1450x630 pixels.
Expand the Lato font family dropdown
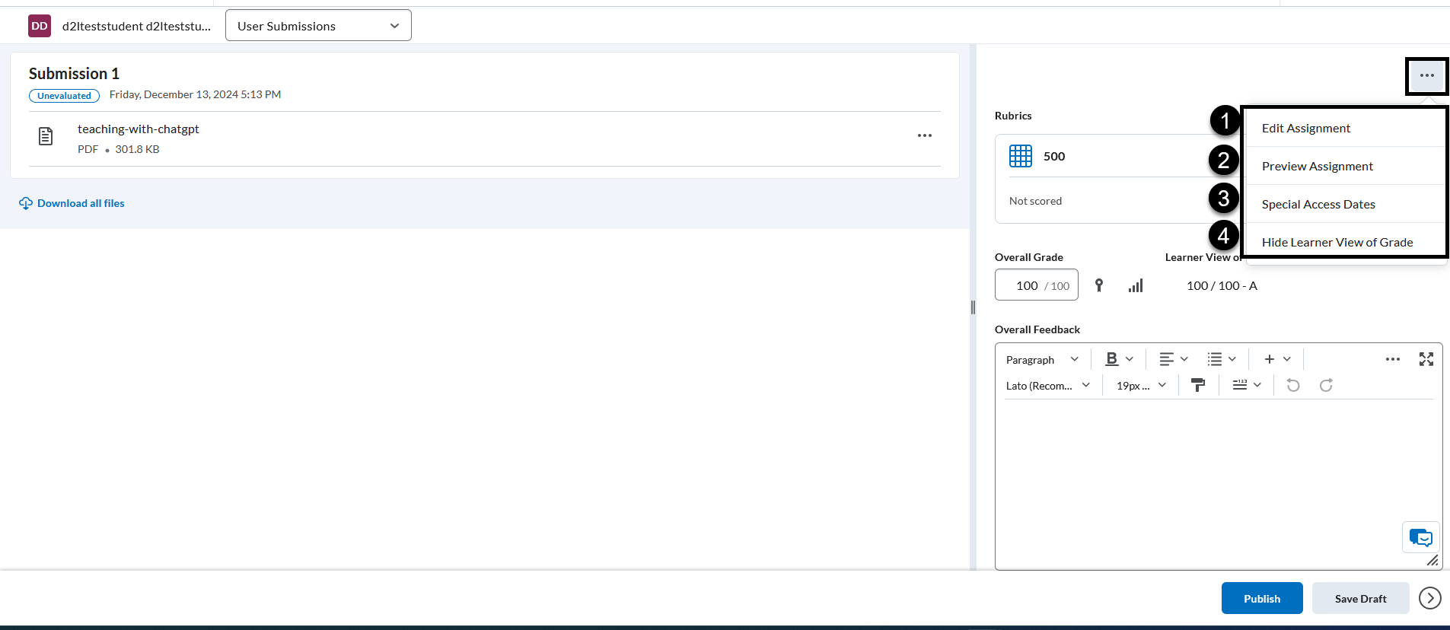point(1047,386)
